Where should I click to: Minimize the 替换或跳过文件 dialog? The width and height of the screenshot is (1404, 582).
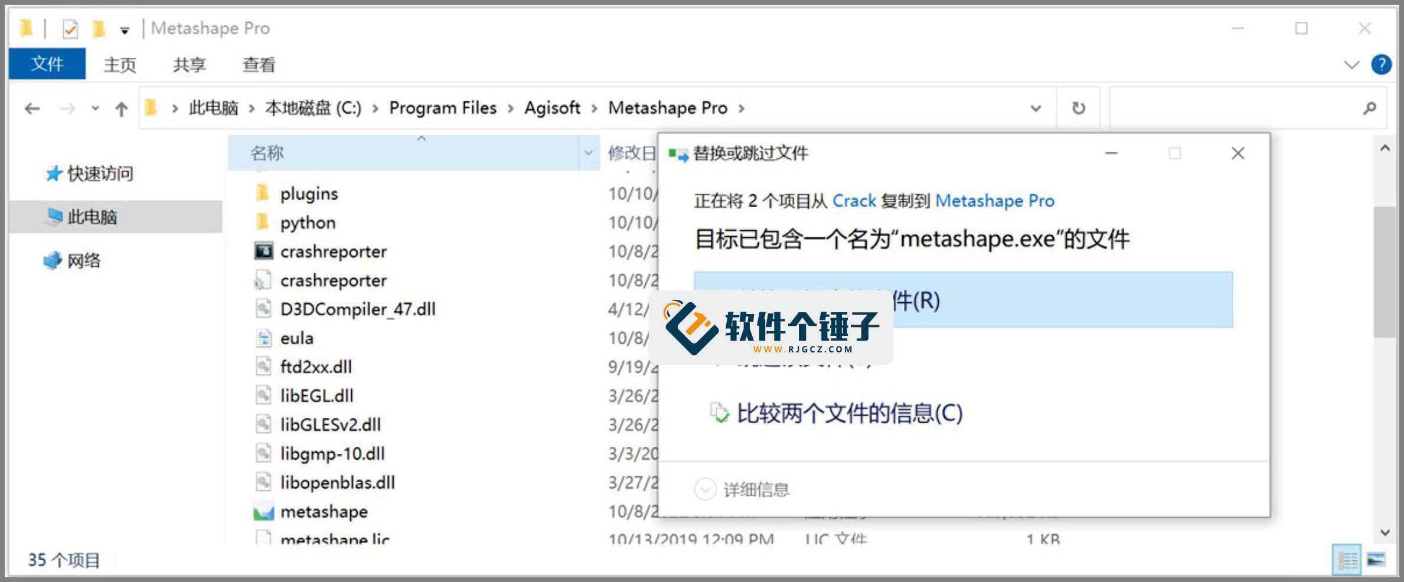pyautogui.click(x=1111, y=153)
